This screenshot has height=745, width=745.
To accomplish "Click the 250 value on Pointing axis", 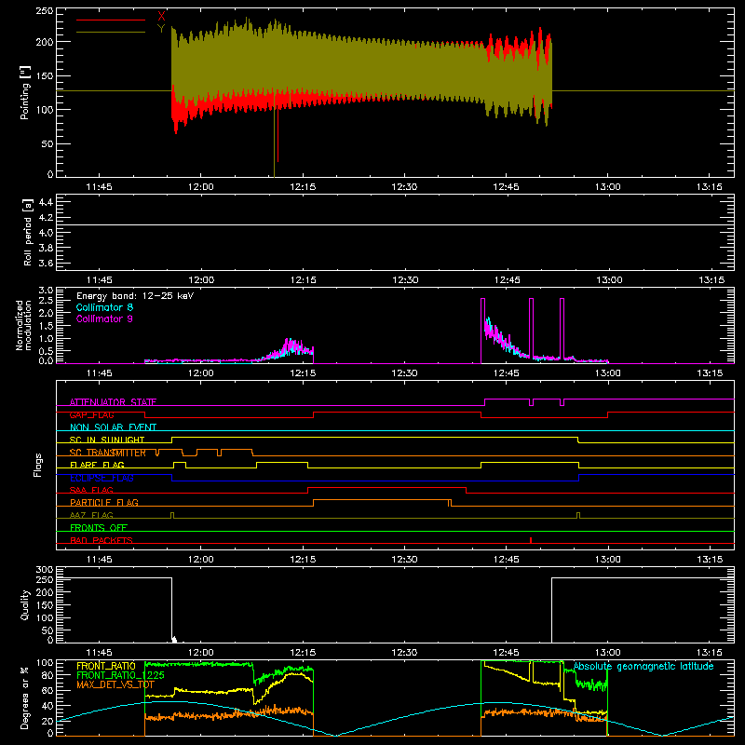I will click(x=45, y=11).
